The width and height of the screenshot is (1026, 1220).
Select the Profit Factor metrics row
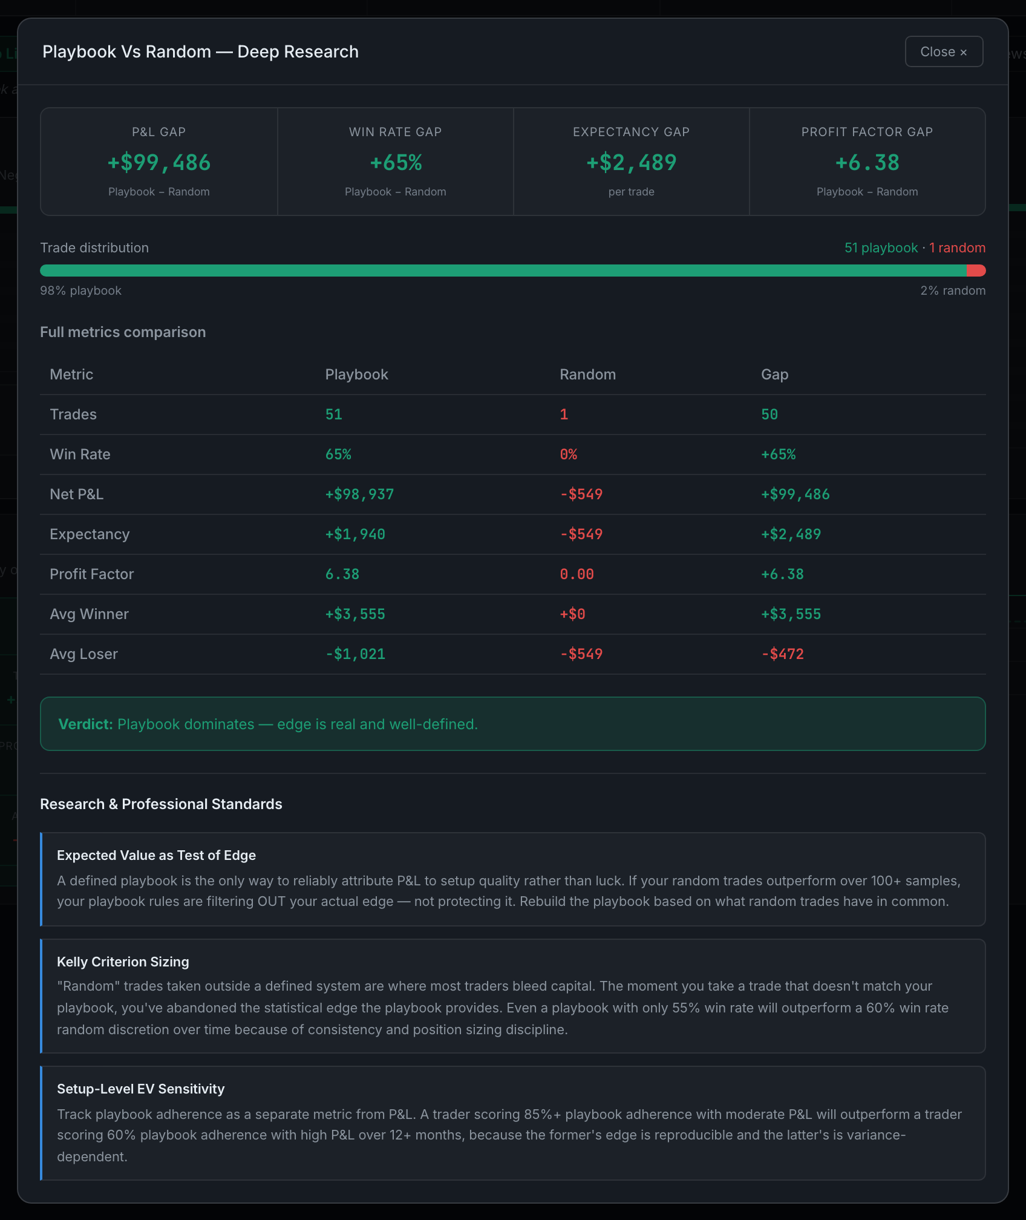pyautogui.click(x=513, y=574)
